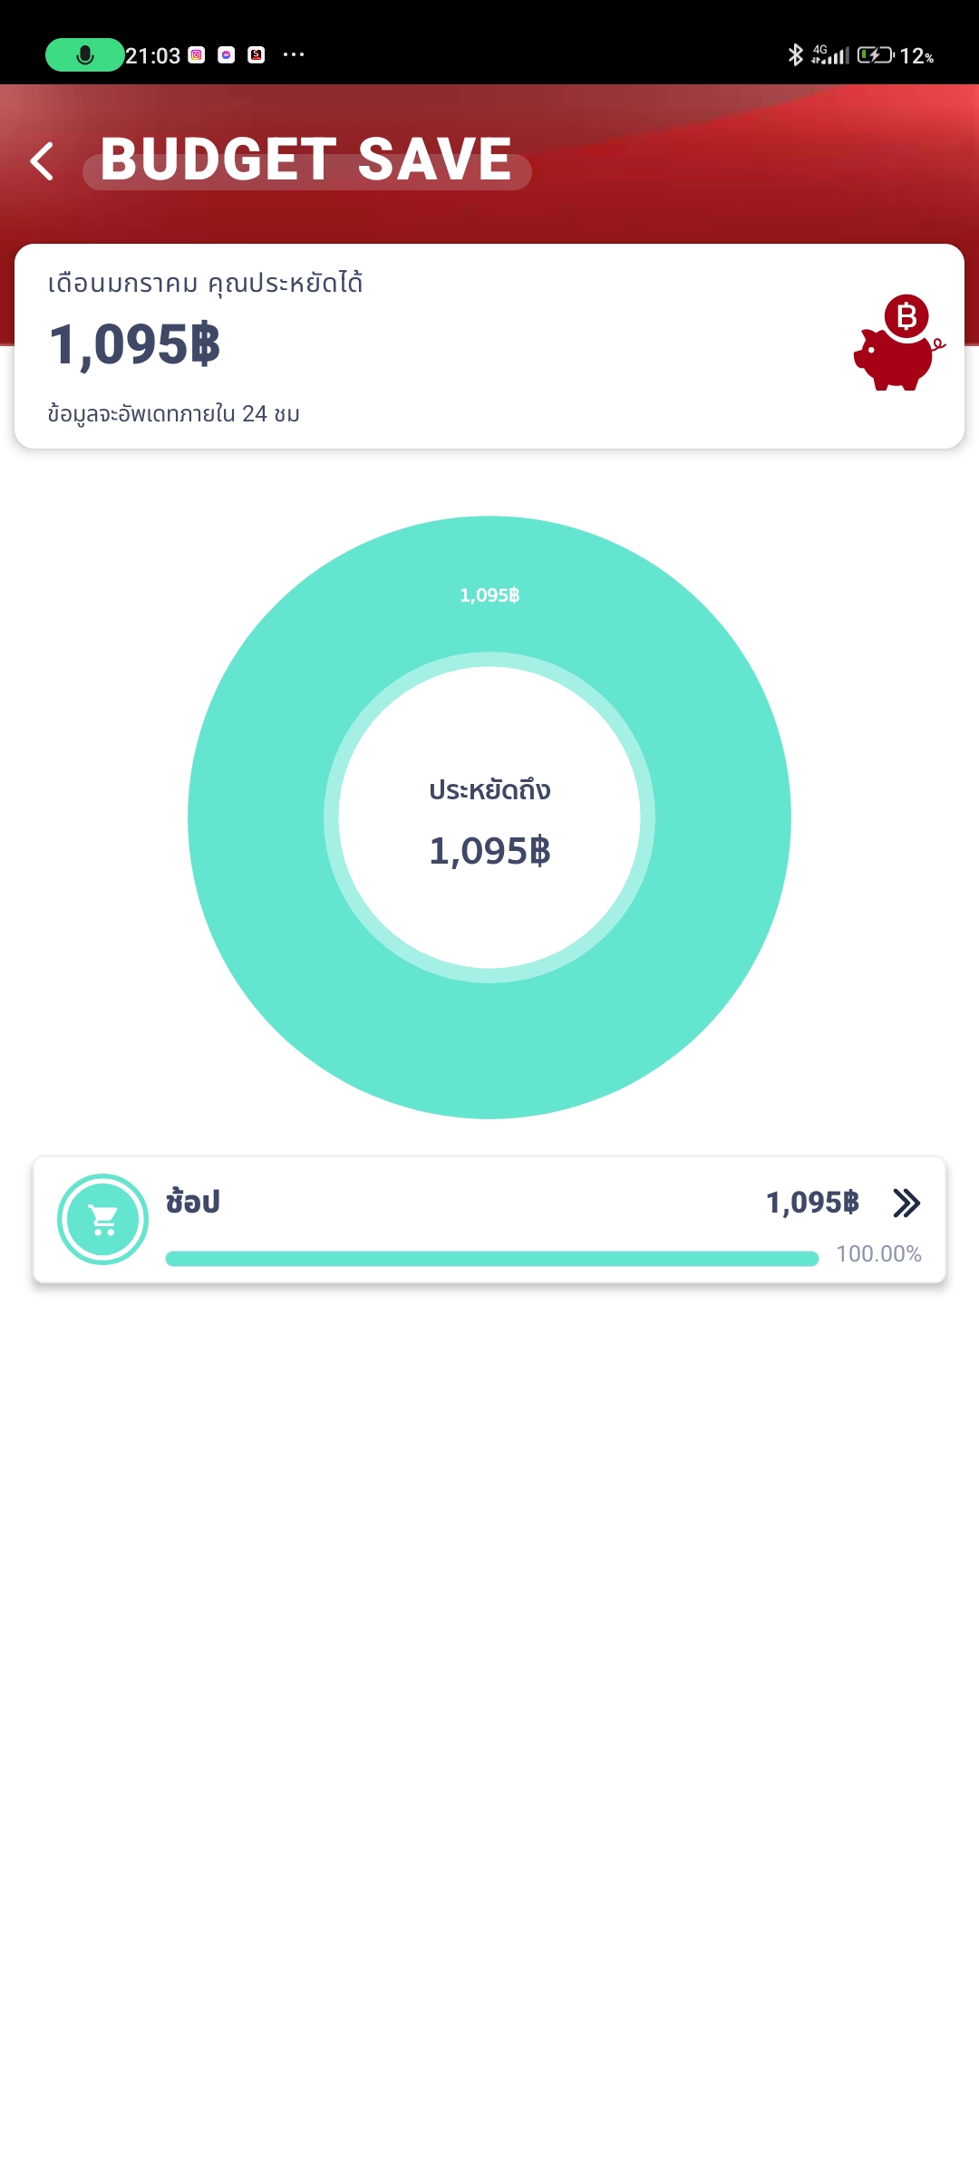Screen dimensions: 979x2175
Task: Tap the 4G signal strength icon
Action: point(830,55)
